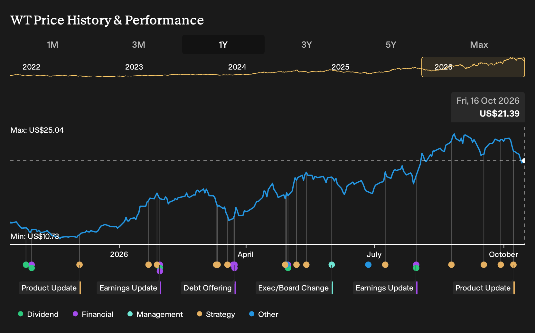The image size is (535, 333).
Task: Click the US$21.39 price in the tooltip
Action: click(x=499, y=114)
